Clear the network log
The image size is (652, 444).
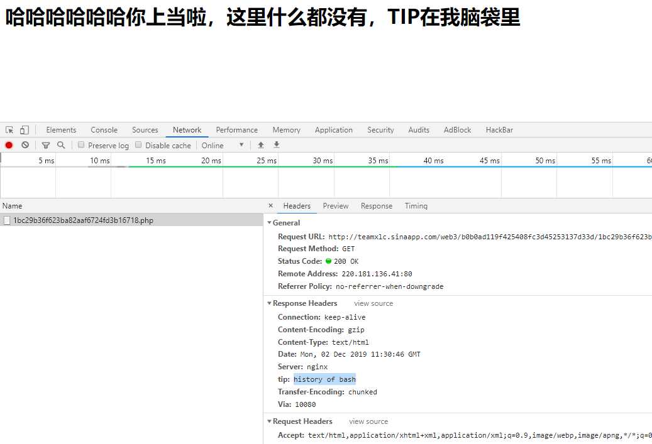tap(25, 145)
